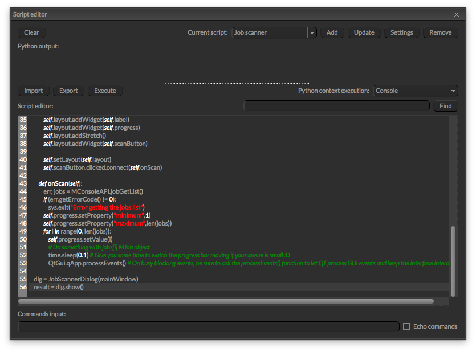Import a script file
476x352 pixels.
tap(34, 91)
